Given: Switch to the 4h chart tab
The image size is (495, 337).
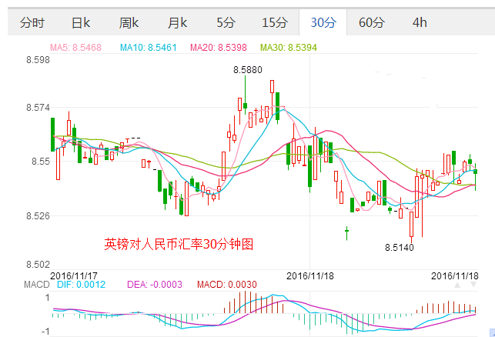Looking at the screenshot, I should 420,23.
